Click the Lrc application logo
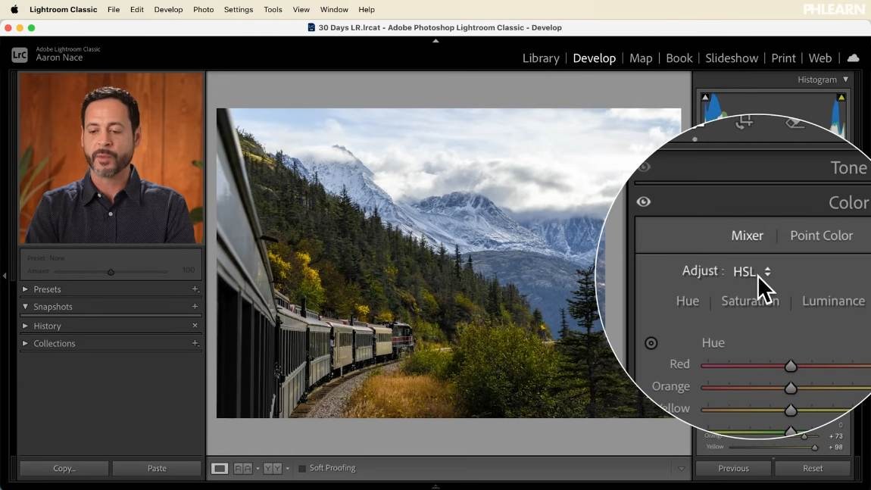This screenshot has width=871, height=490. coord(20,55)
